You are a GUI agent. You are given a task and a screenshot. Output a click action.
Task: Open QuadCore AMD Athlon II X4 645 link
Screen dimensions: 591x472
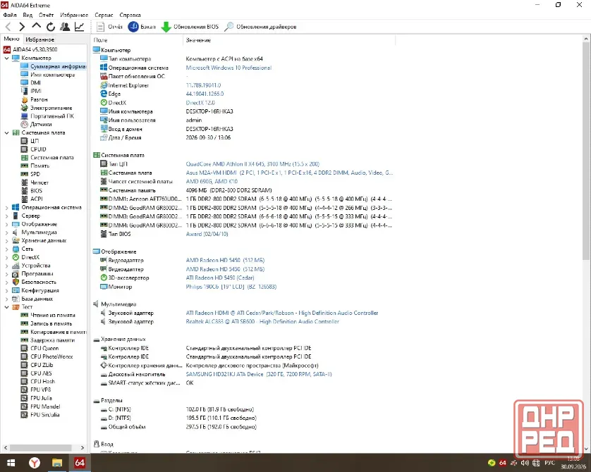tap(252, 164)
